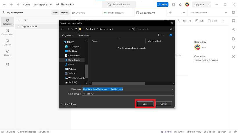Click the Cancel button in dialog
Image resolution: width=238 pixels, height=134 pixels.
click(x=164, y=104)
